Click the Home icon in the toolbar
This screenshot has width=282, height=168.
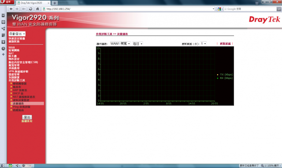tap(37, 9)
